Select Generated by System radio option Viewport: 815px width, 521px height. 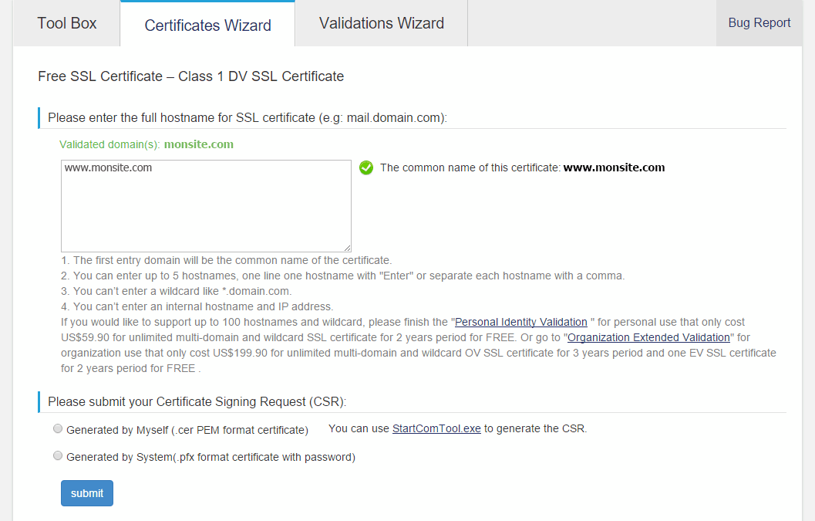click(x=58, y=455)
